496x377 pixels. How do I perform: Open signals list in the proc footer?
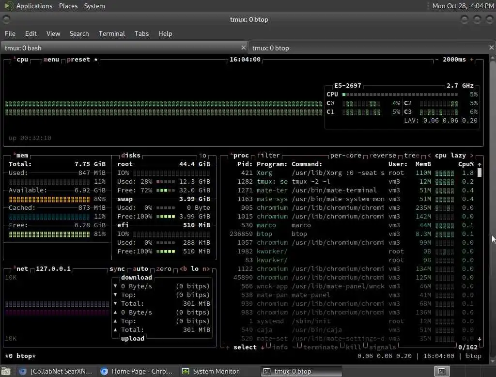tap(383, 347)
